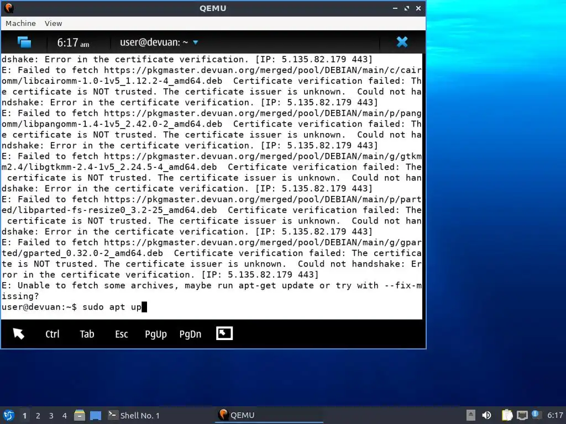Switch to virtual desktop 4
The width and height of the screenshot is (566, 424).
(x=64, y=416)
